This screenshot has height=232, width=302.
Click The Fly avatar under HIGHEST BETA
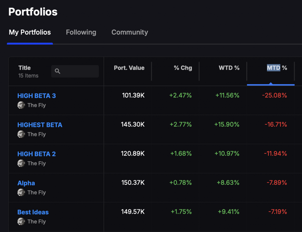click(21, 134)
